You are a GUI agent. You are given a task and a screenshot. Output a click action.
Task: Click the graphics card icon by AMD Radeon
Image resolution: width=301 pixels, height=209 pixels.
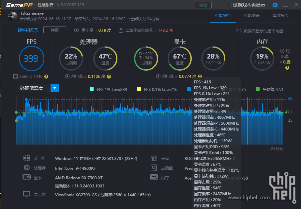26,177
